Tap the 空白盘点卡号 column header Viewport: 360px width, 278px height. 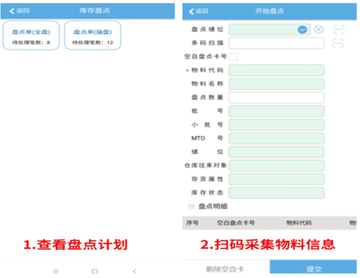(236, 223)
